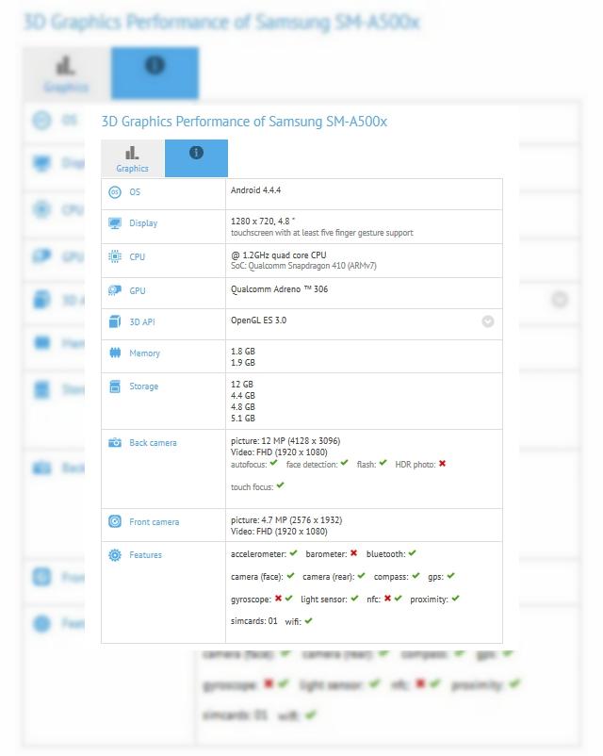Click the touchscreen five finger gesture support text

point(322,233)
